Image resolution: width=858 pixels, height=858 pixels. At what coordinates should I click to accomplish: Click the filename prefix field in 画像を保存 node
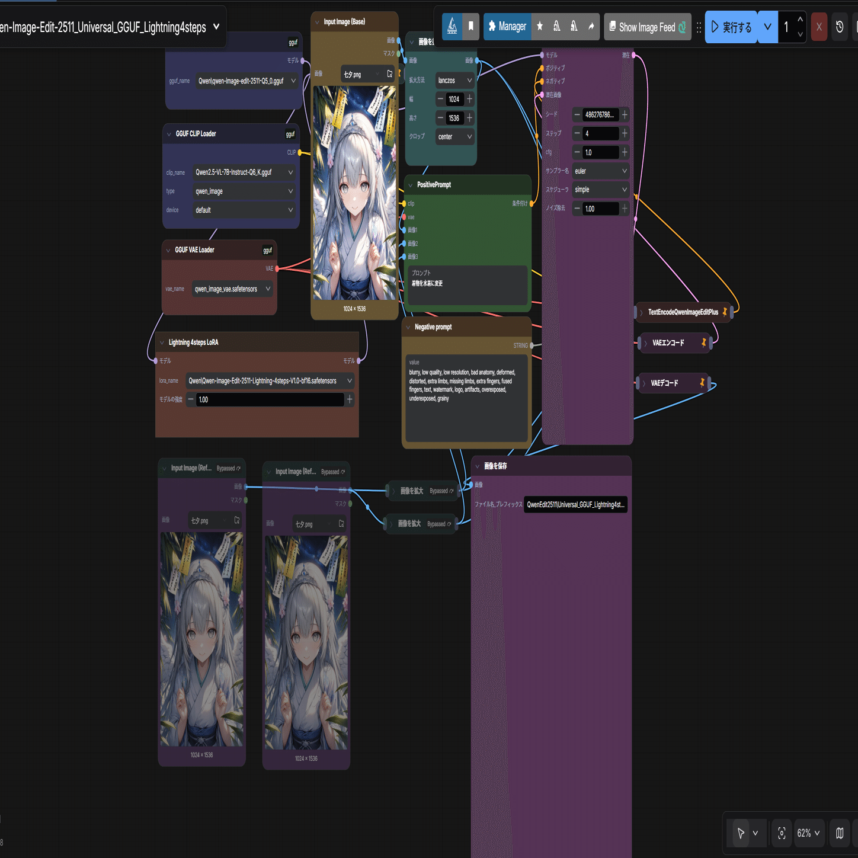[x=575, y=505]
